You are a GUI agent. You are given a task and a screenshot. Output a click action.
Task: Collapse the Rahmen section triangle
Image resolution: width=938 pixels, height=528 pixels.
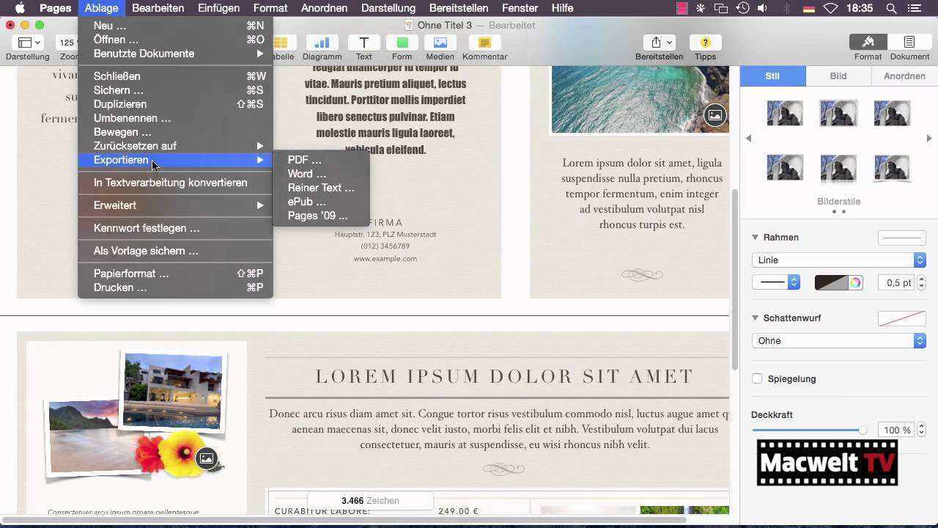tap(756, 238)
